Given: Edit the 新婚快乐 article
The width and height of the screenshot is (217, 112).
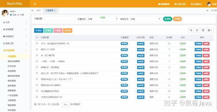Looking at the screenshot, I should [198, 68].
